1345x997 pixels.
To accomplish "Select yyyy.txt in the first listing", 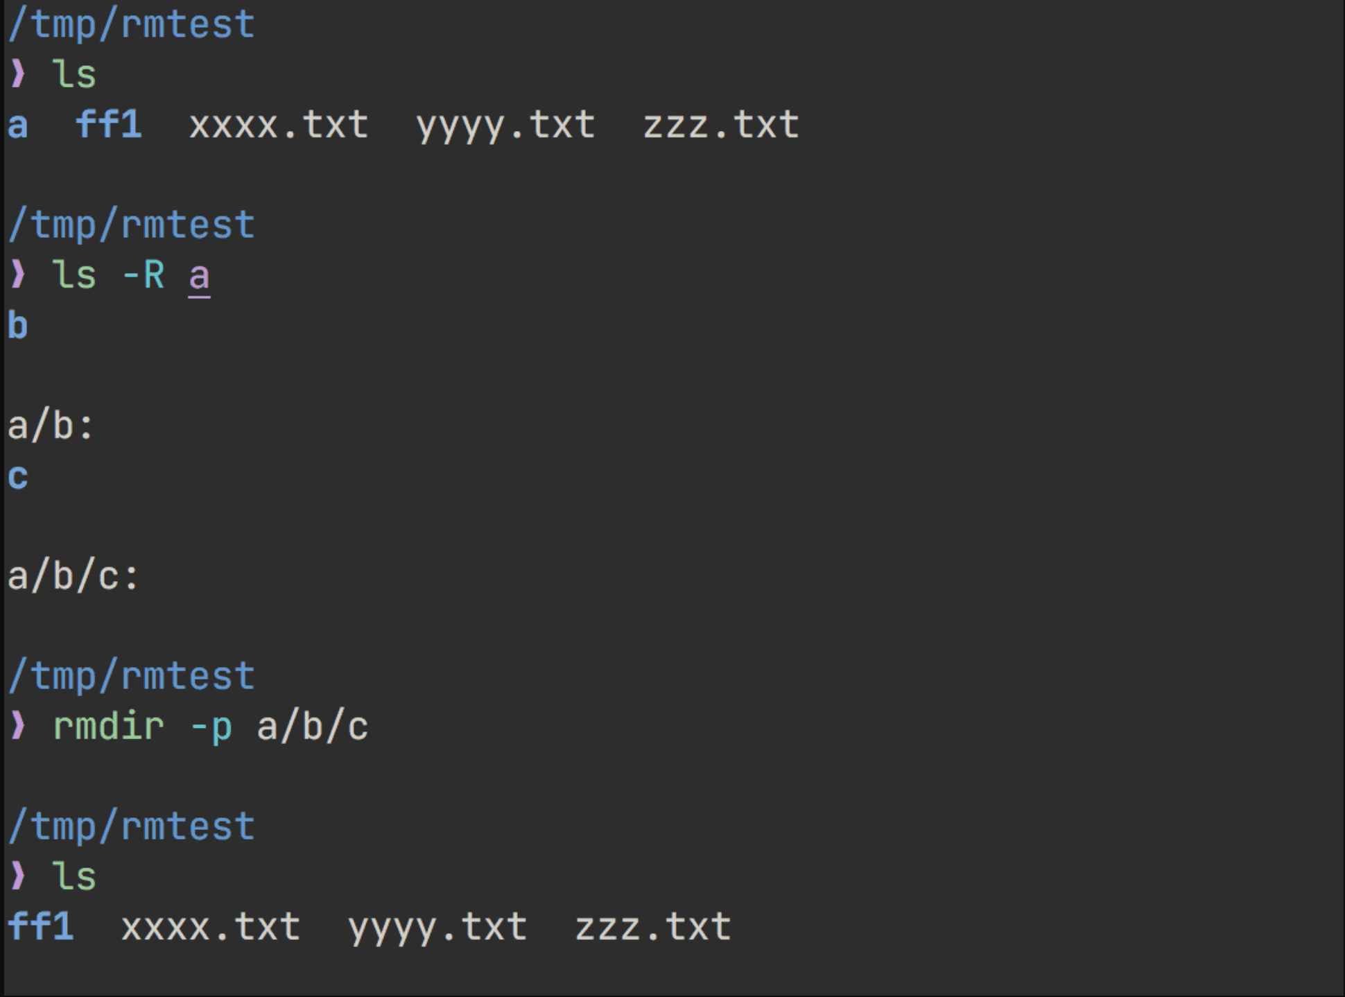I will [x=505, y=126].
